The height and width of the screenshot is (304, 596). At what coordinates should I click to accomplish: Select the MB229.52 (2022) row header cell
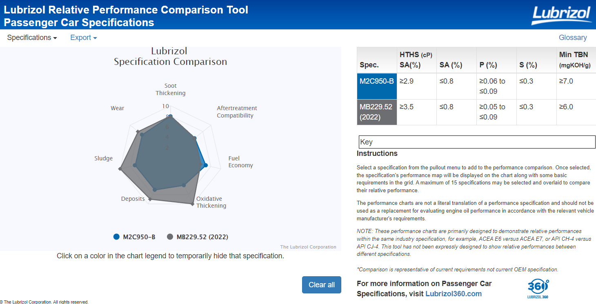[x=376, y=112]
